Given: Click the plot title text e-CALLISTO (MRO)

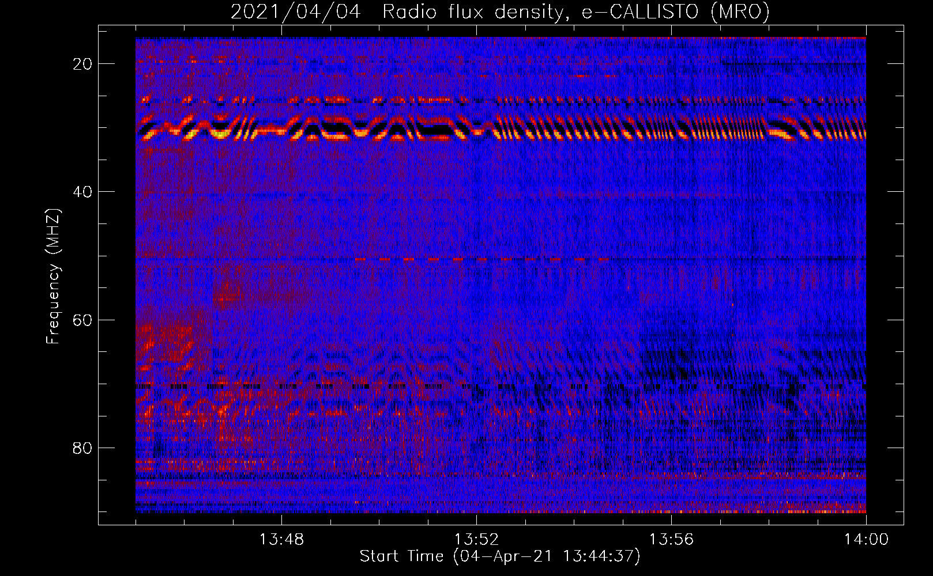Looking at the screenshot, I should 675,12.
